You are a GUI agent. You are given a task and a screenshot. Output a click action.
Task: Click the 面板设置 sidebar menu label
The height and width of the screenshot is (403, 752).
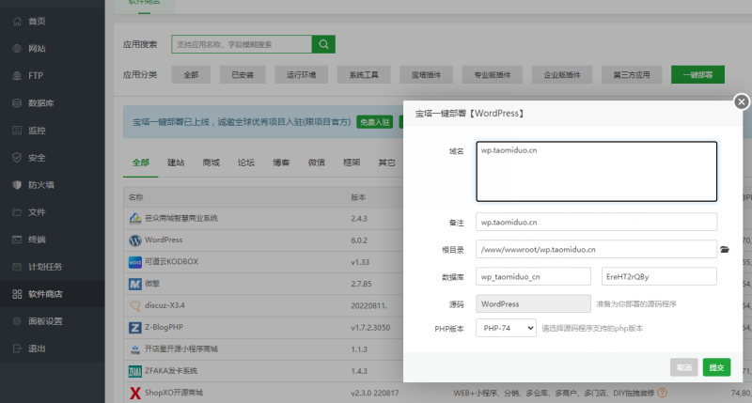pos(45,321)
